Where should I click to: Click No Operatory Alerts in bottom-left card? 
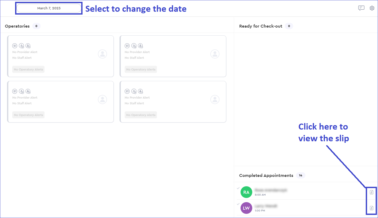28,115
